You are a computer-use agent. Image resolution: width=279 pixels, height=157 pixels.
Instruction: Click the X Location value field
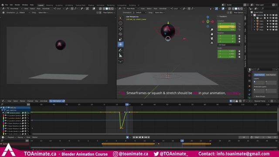point(227,24)
